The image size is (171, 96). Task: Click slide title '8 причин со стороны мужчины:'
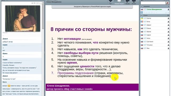coord(91,29)
